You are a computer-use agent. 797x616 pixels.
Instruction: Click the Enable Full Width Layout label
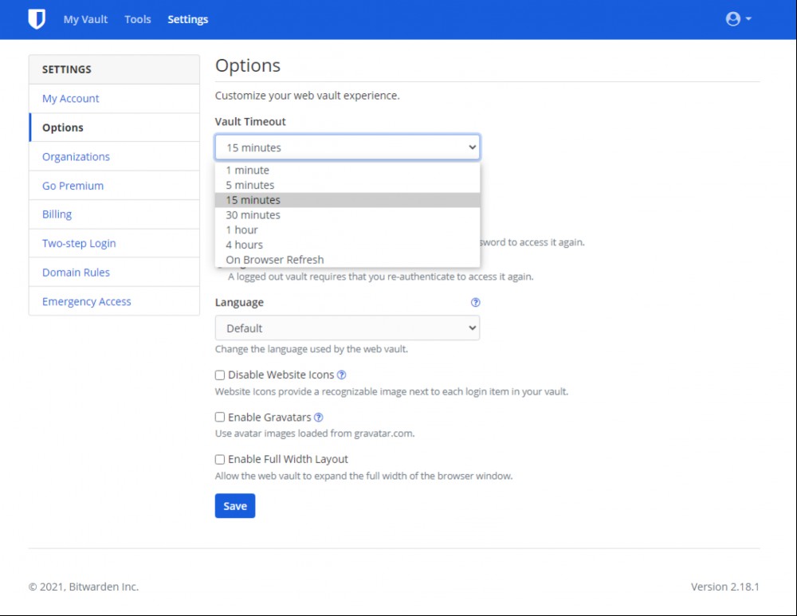coord(288,460)
